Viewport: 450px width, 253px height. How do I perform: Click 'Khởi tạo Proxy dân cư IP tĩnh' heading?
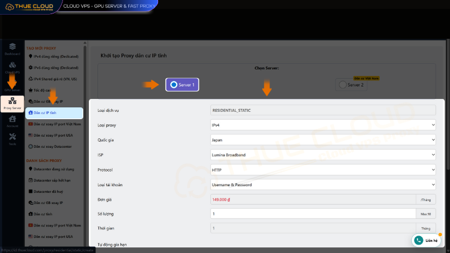(133, 56)
